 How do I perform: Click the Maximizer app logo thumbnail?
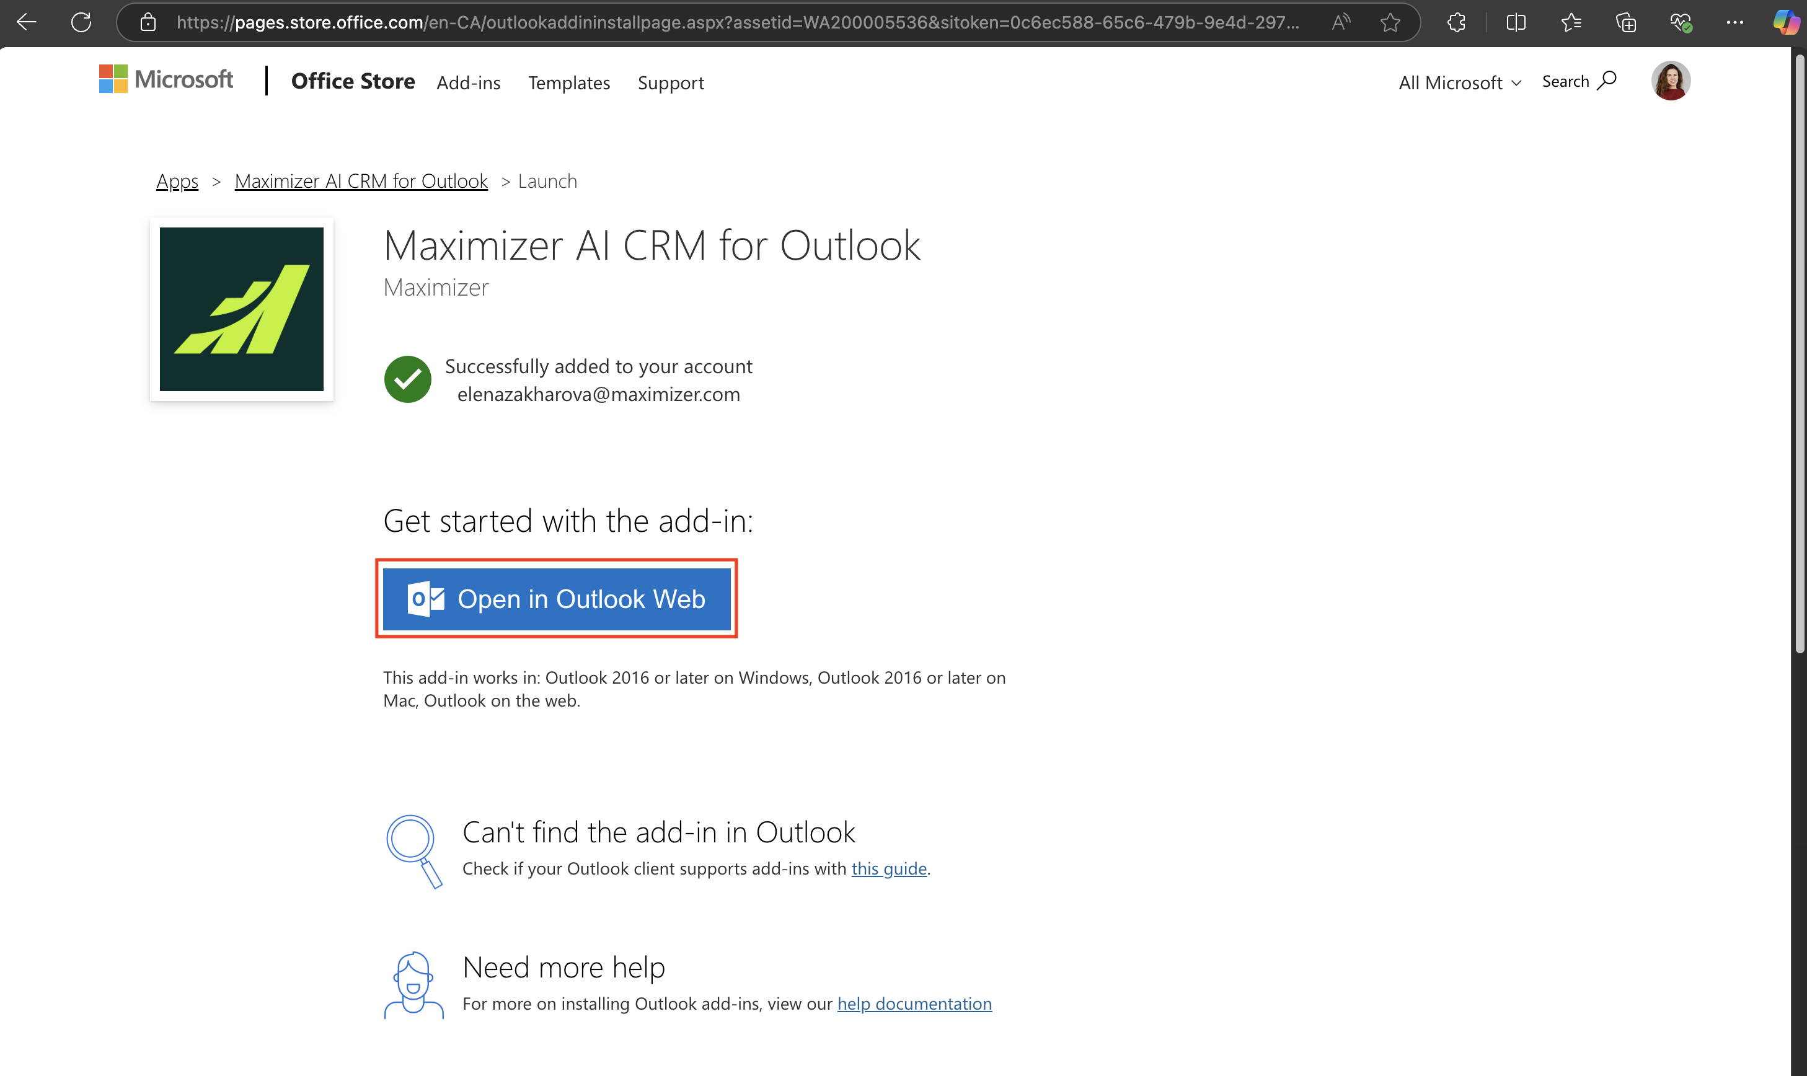[242, 309]
